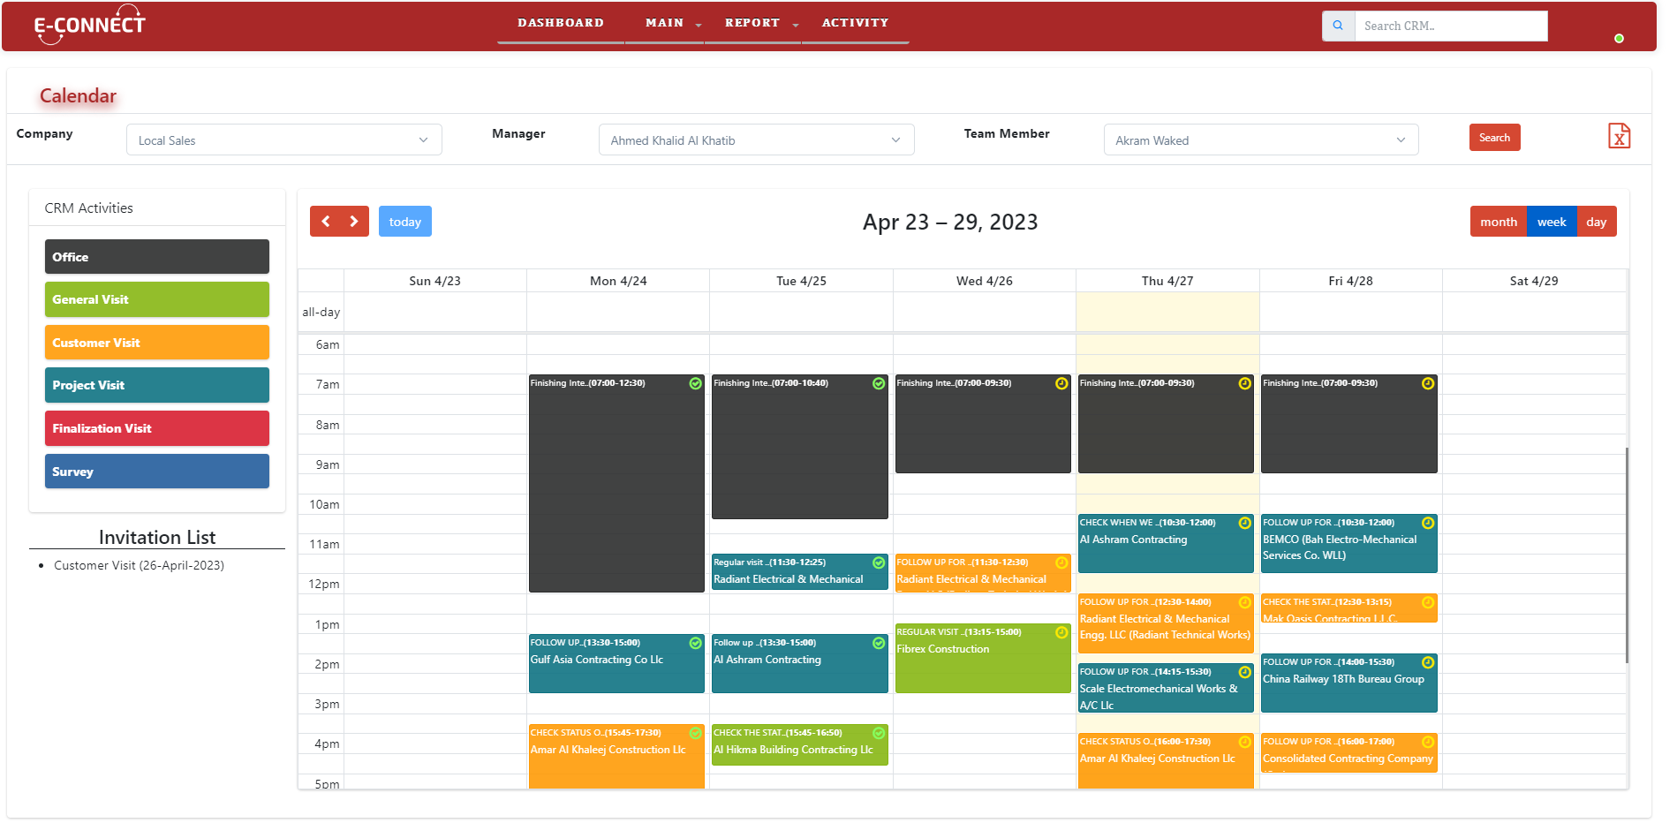Click clock icon on CHECK WHEN WE 10:30-12:00 event
This screenshot has height=838, width=1677.
1245,523
